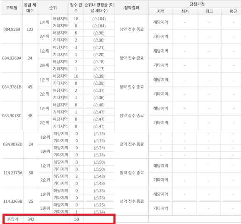Click supply count 25 for 114.3269B

point(31,201)
